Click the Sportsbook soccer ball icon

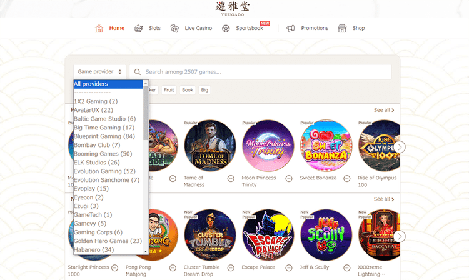coord(226,28)
